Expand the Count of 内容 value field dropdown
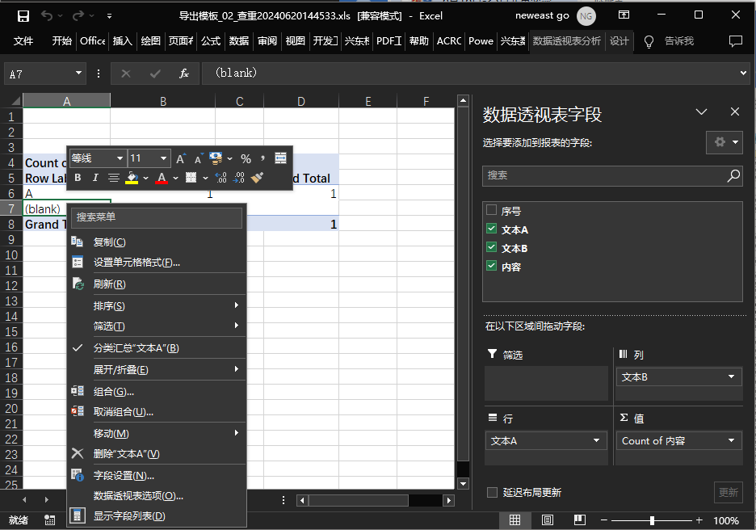 click(x=731, y=441)
